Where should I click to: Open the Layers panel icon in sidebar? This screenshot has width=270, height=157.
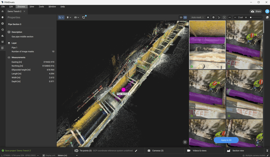(3, 18)
